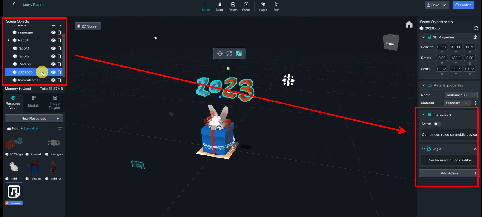Image resolution: width=482 pixels, height=217 pixels.
Task: Switch to the Module tab
Action: click(34, 102)
